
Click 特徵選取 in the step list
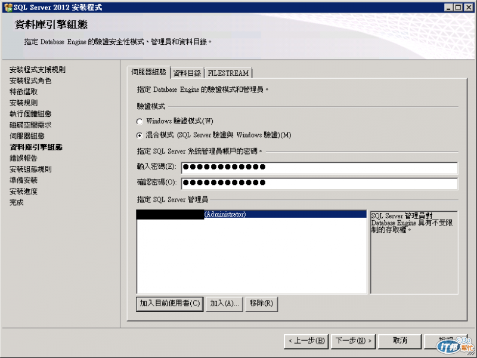pyautogui.click(x=23, y=92)
